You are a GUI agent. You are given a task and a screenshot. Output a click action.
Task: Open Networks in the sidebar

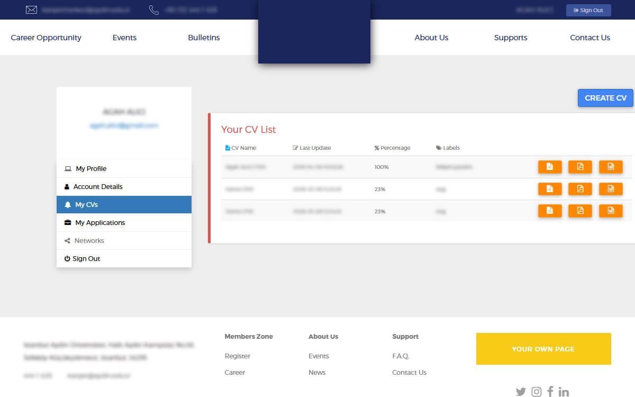pos(124,240)
